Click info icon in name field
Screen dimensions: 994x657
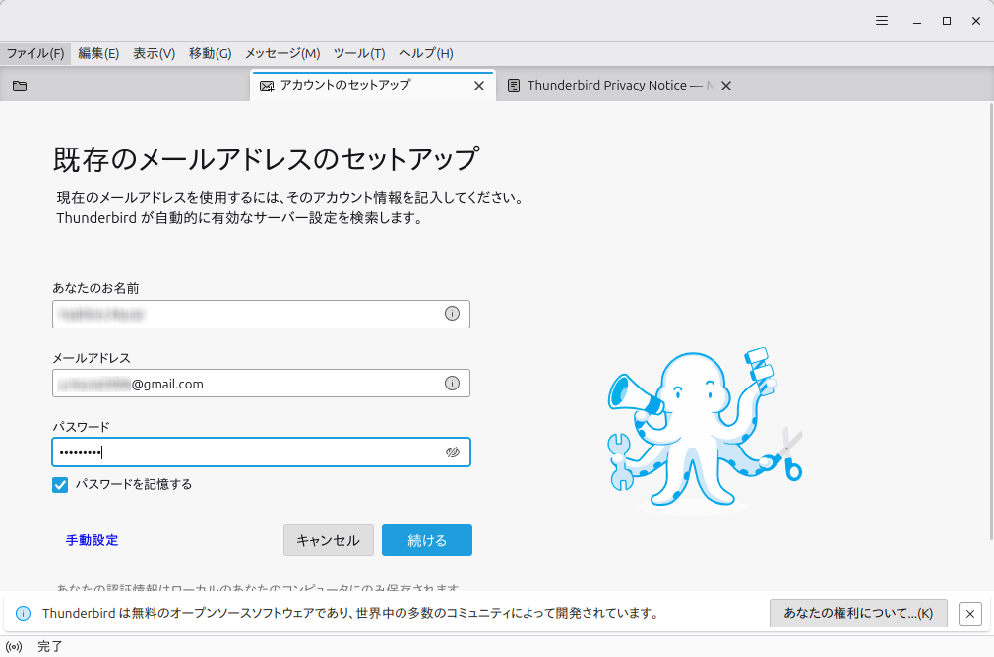click(452, 314)
